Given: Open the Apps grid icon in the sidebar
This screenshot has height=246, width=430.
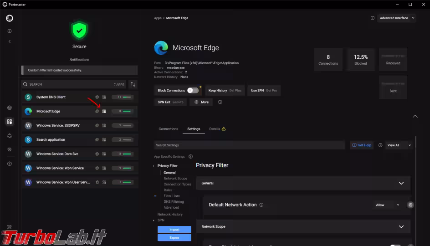Looking at the screenshot, I should click(10, 122).
